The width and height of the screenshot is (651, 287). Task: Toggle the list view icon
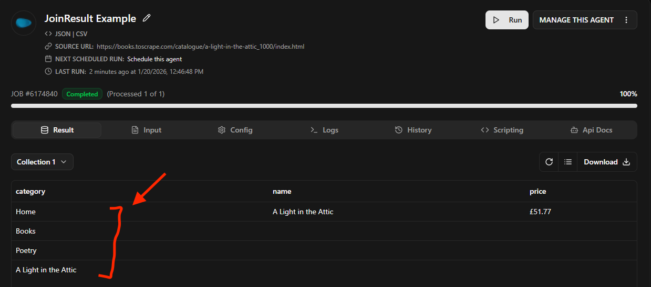click(x=568, y=162)
